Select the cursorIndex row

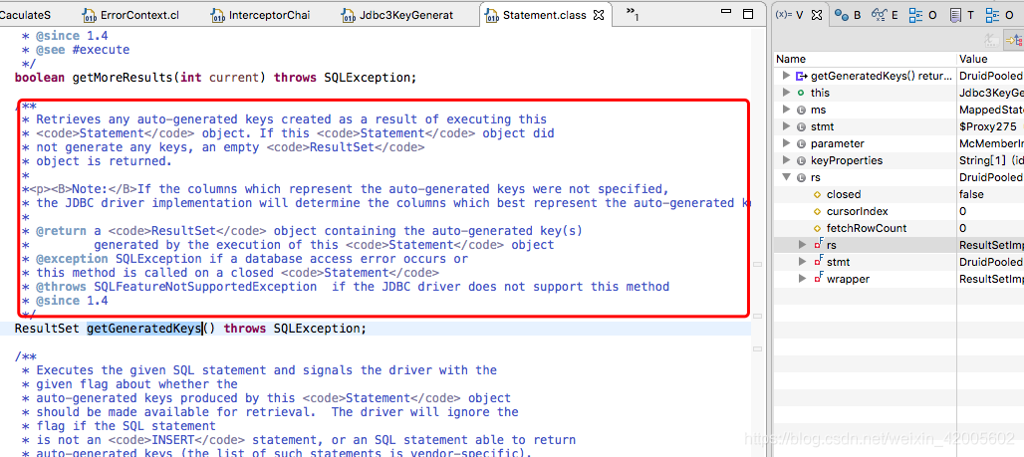898,211
